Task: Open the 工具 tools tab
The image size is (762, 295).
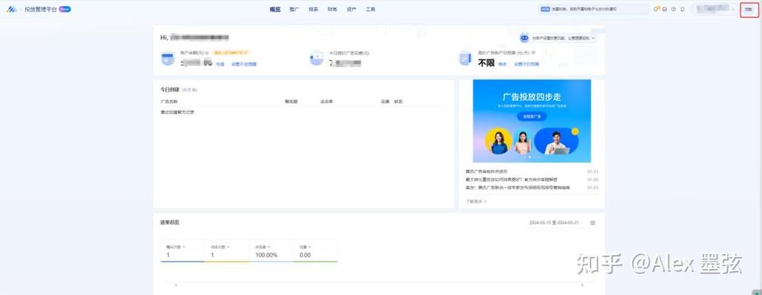Action: (371, 9)
